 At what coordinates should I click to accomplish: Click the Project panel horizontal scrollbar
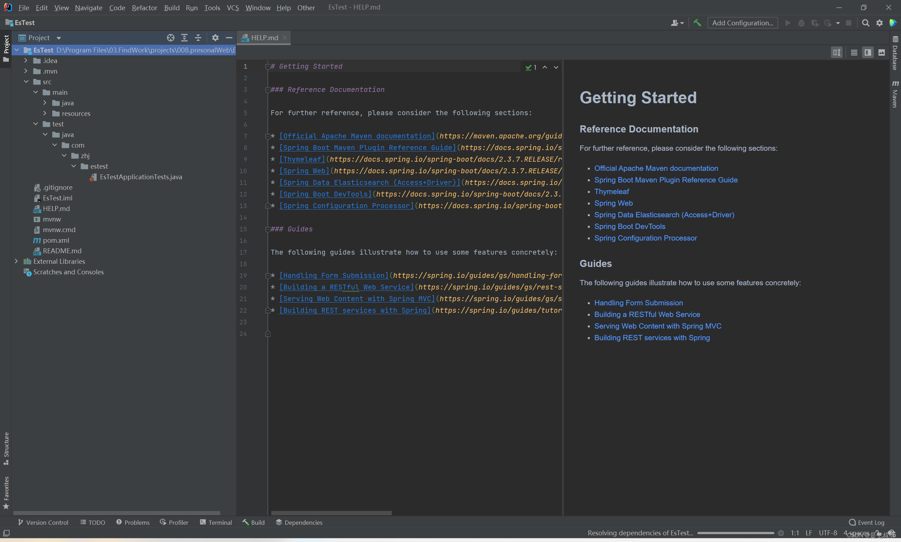116,513
